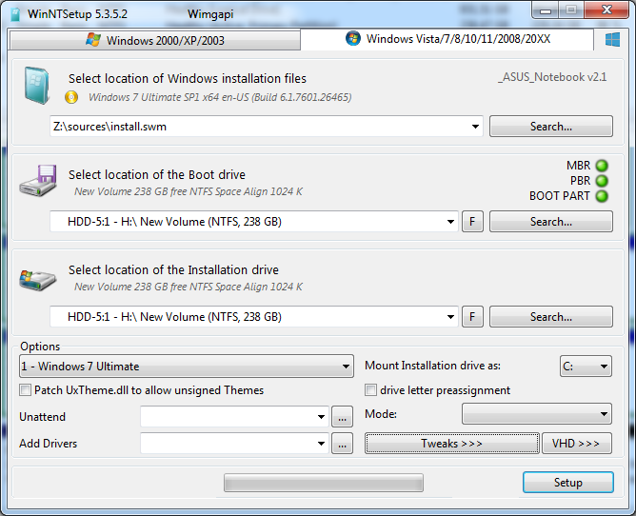This screenshot has height=516, width=636.
Task: Click the Wimgapi label in the title bar
Action: (210, 14)
